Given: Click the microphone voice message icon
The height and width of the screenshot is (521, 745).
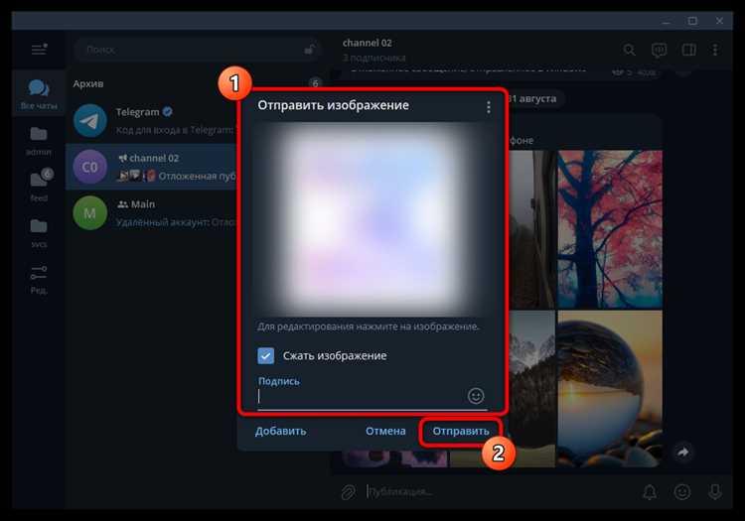Looking at the screenshot, I should coord(715,492).
